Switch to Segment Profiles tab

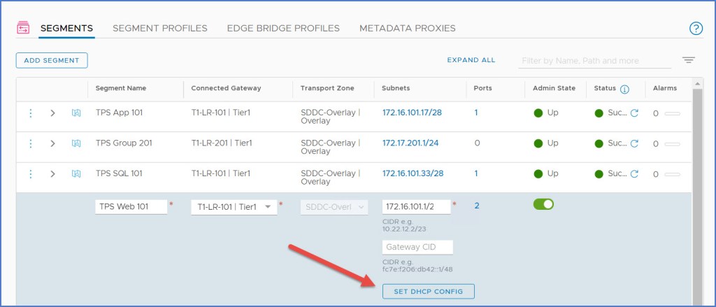159,29
